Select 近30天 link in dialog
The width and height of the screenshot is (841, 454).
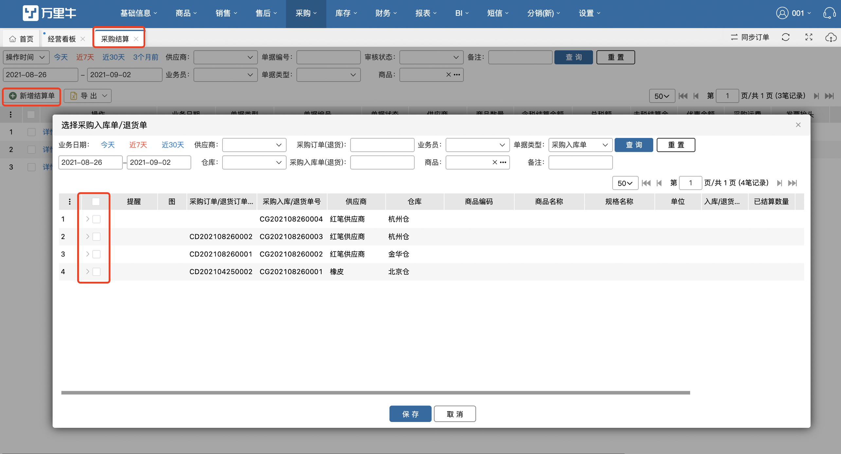click(x=173, y=145)
